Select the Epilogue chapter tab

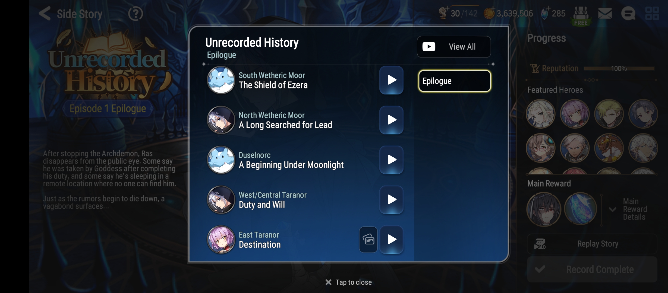coord(455,81)
